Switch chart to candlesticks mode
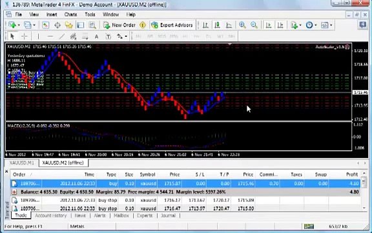372x233 pixels. tap(217, 25)
